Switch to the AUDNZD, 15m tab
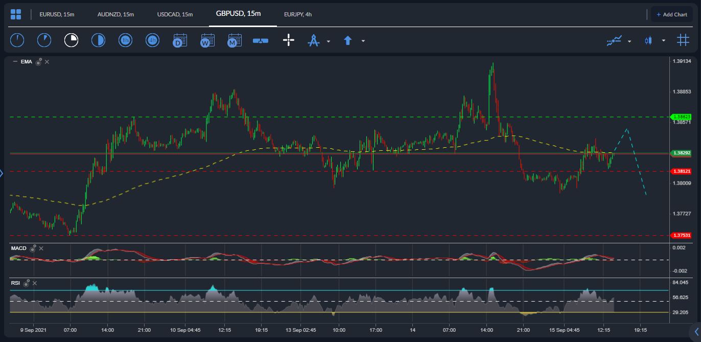701x342 pixels. click(x=115, y=14)
